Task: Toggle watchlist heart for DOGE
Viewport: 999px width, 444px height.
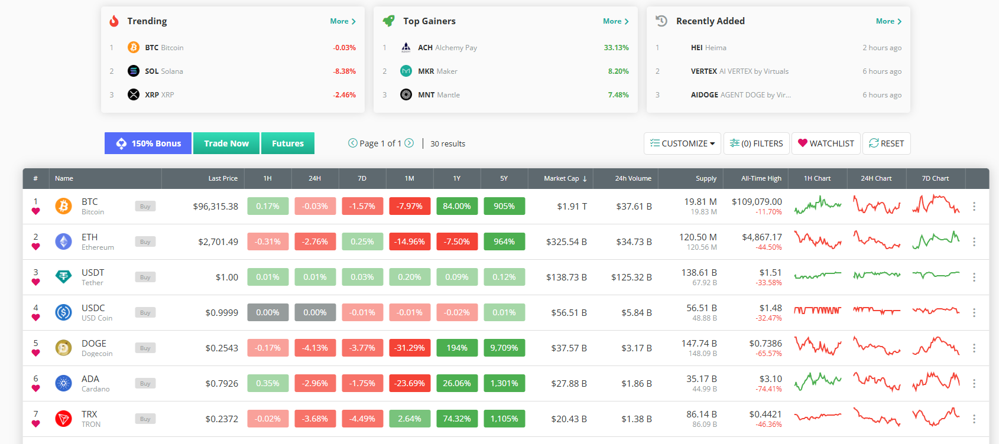Action: point(35,353)
